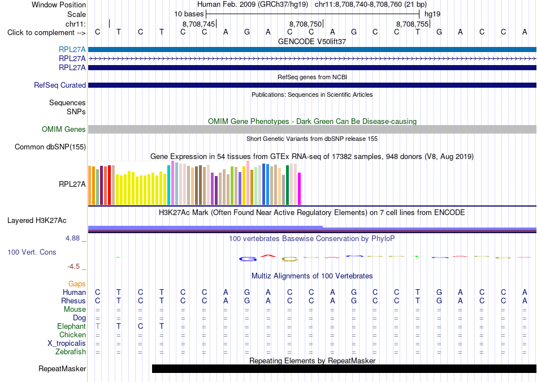Click the '10 bases' scale label

(189, 14)
